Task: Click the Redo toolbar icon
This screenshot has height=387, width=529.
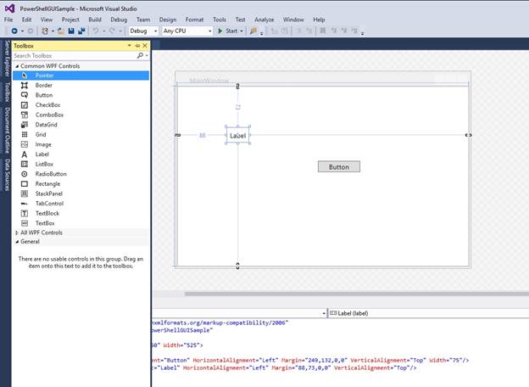Action: (x=112, y=31)
